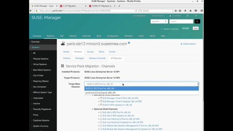Click the system icon beside paris-sle12-minion3
The image size is (233, 131).
63,44
